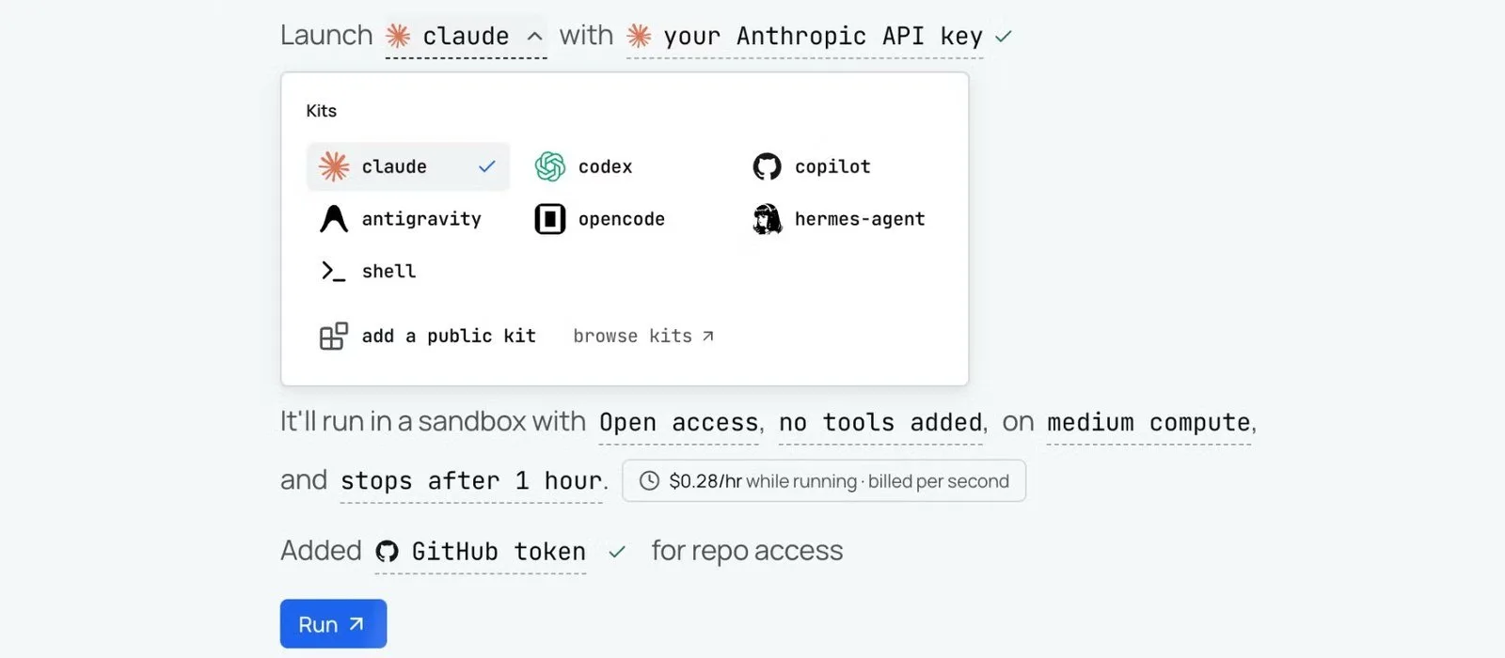Click the $0.28/hr pricing badge

click(x=824, y=481)
